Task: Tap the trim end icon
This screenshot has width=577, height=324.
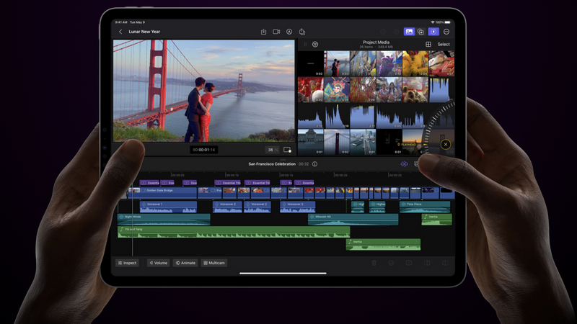Action: (445, 263)
